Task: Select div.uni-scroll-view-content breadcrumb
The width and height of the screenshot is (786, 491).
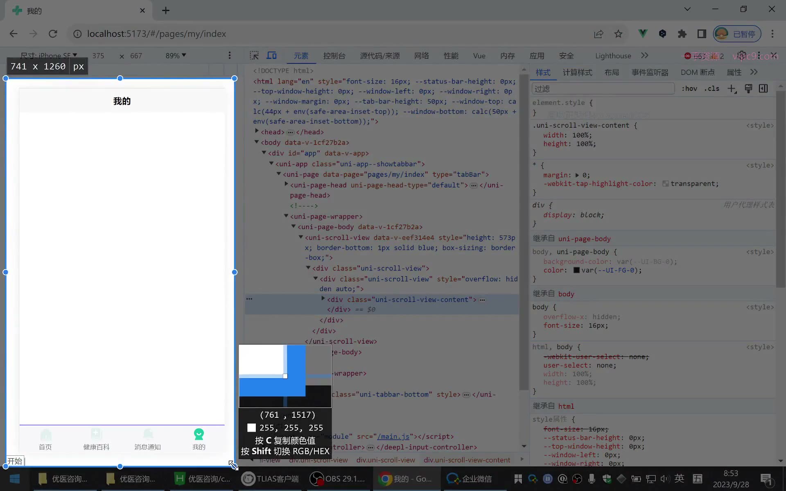Action: click(467, 460)
